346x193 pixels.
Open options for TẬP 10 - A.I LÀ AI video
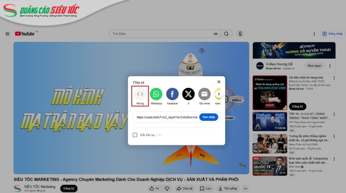[x=334, y=114]
